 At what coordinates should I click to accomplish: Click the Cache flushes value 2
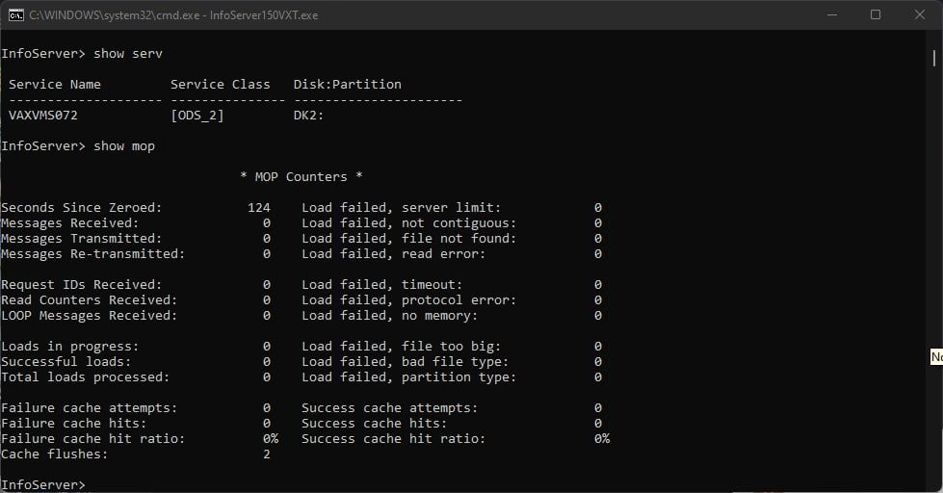point(267,454)
